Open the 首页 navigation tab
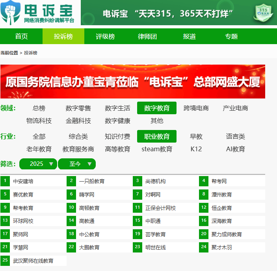The width and height of the screenshot is (277, 271). [x=21, y=37]
